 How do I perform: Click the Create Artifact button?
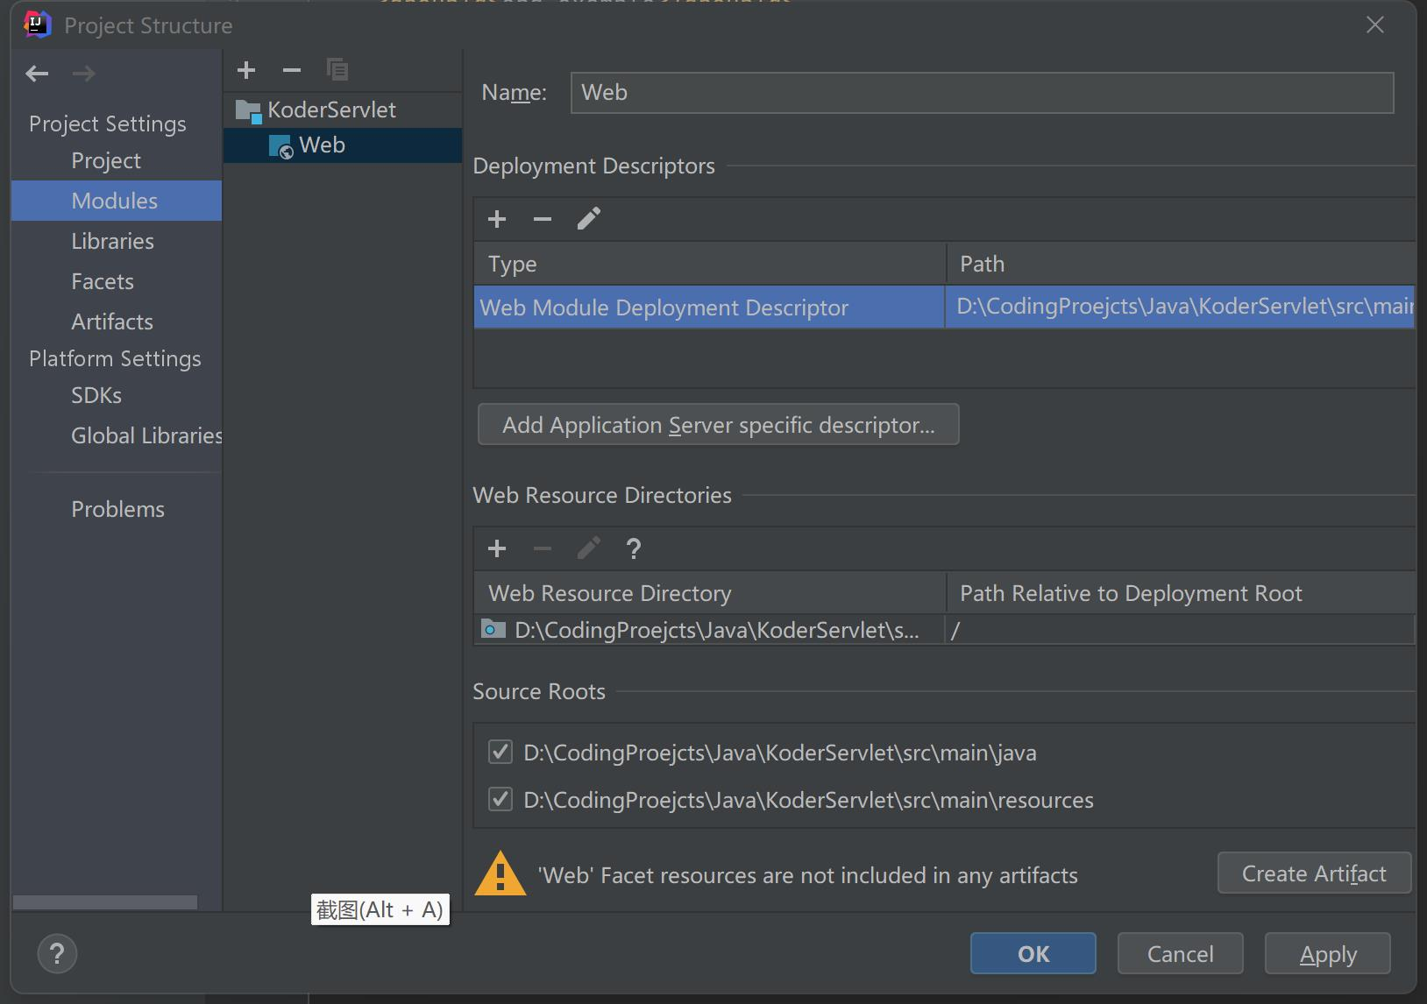[x=1313, y=873]
